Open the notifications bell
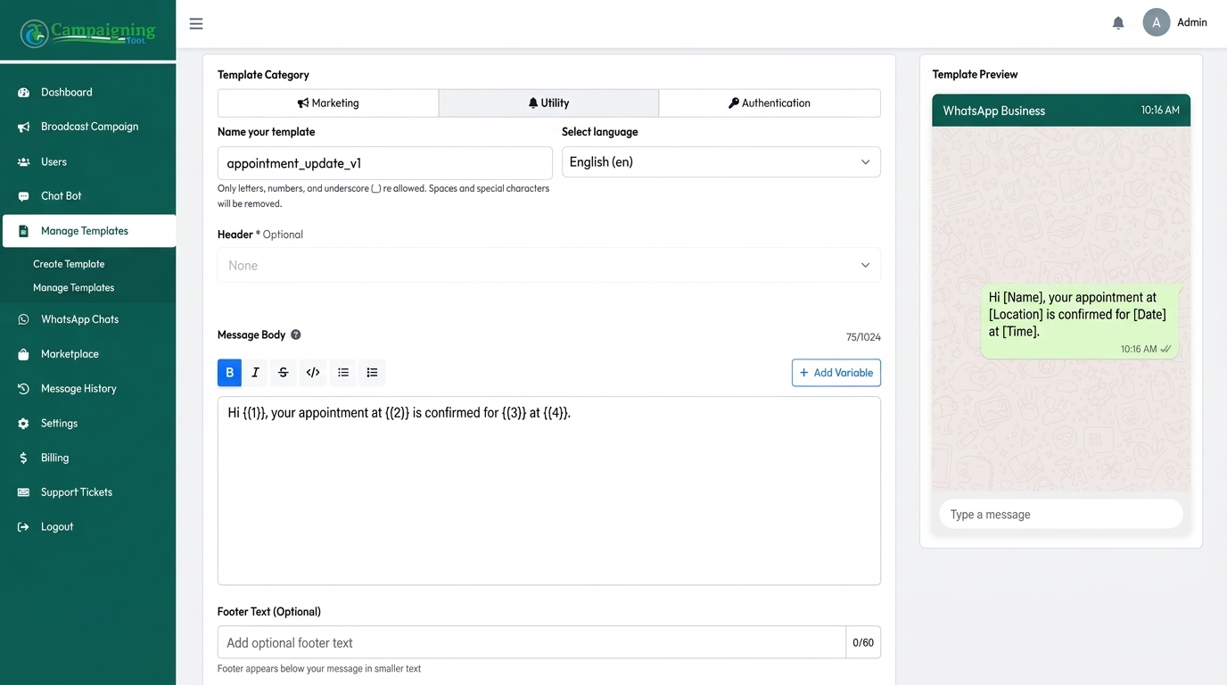The width and height of the screenshot is (1227, 685). (1118, 23)
